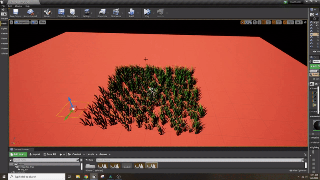Image resolution: width=320 pixels, height=180 pixels.
Task: Click the Save Current toolbar icon
Action: (15, 12)
